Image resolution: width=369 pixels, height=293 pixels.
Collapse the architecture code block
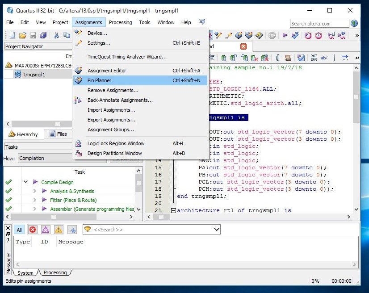click(x=173, y=210)
